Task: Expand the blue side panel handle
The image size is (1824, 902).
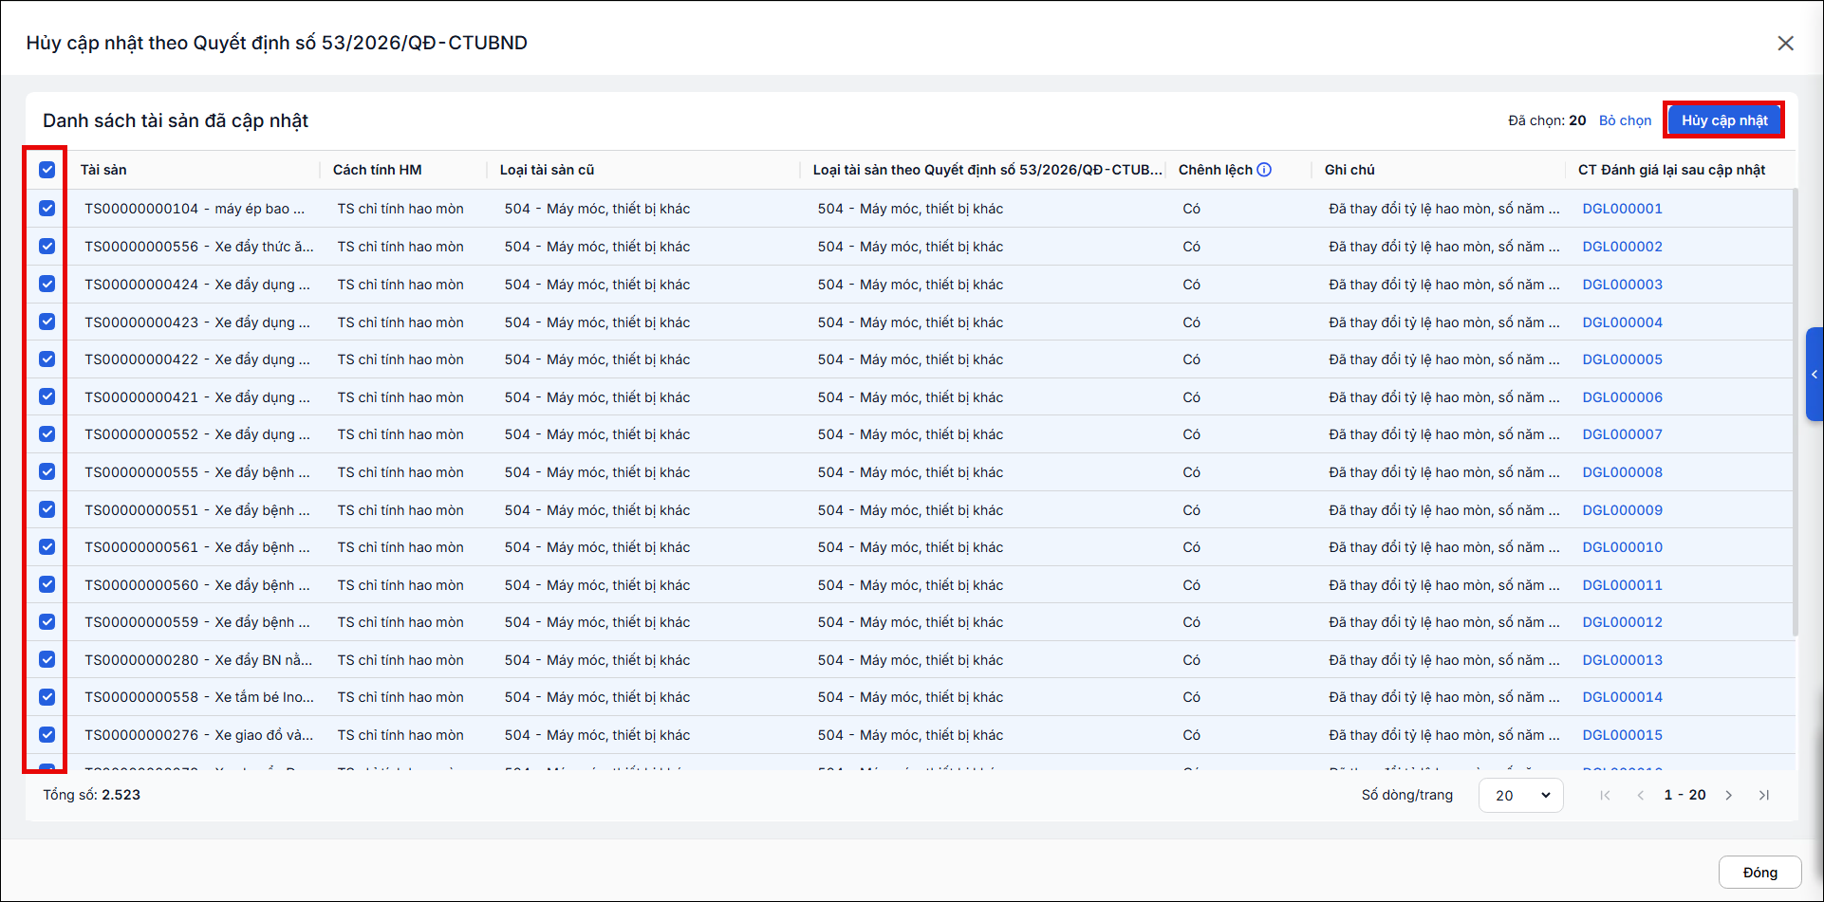Action: tap(1815, 374)
